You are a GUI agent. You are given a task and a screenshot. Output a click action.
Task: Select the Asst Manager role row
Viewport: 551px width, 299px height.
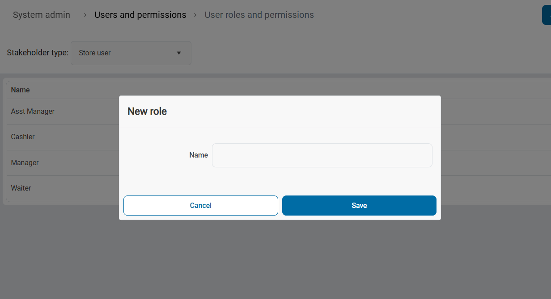pyautogui.click(x=33, y=112)
